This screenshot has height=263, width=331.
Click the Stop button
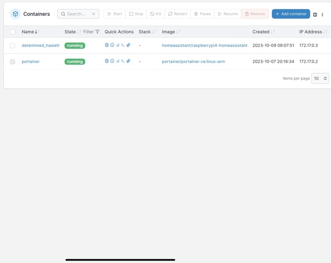pos(136,14)
